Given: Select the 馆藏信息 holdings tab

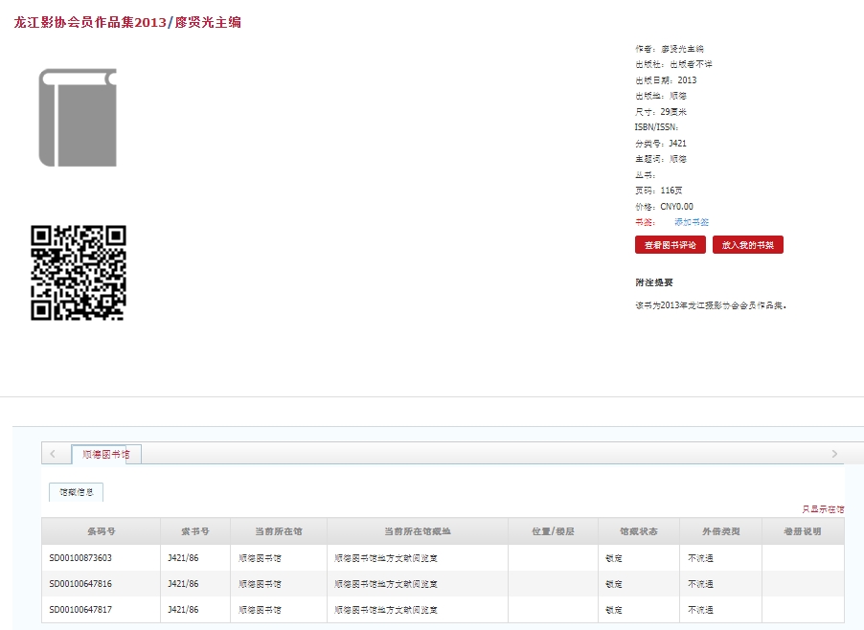Looking at the screenshot, I should tap(76, 493).
